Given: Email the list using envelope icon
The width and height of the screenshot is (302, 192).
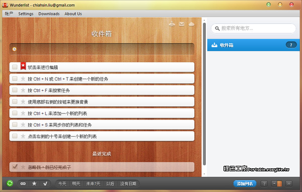Looking at the screenshot, I should (181, 24).
